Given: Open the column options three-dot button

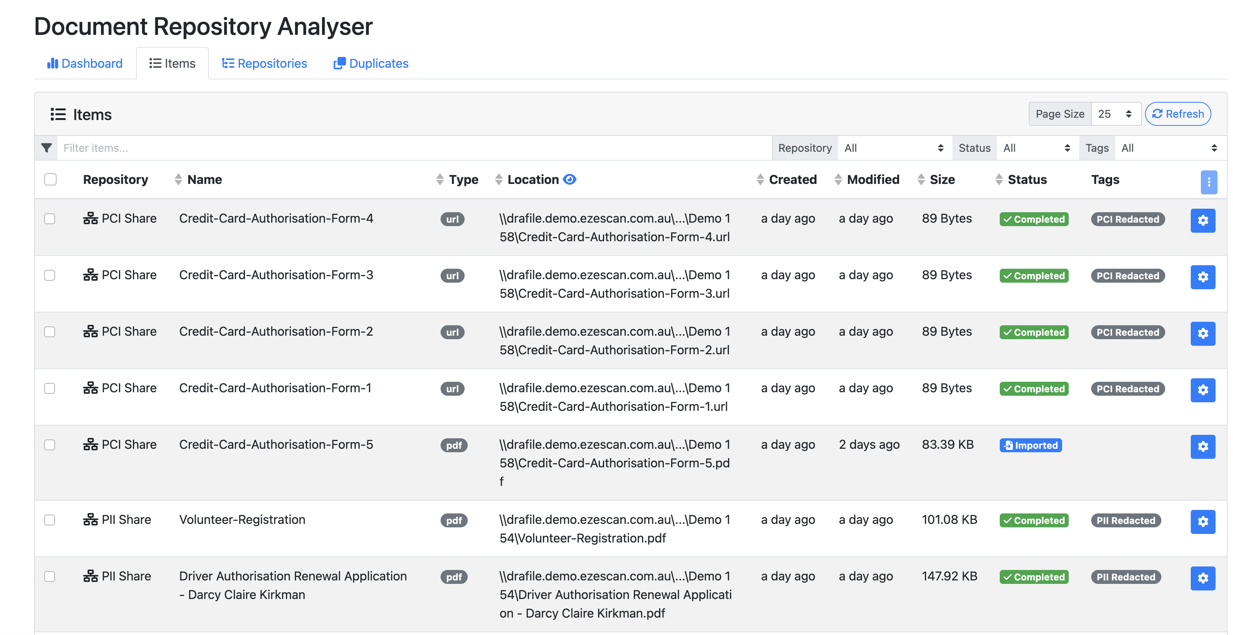Looking at the screenshot, I should (x=1208, y=182).
